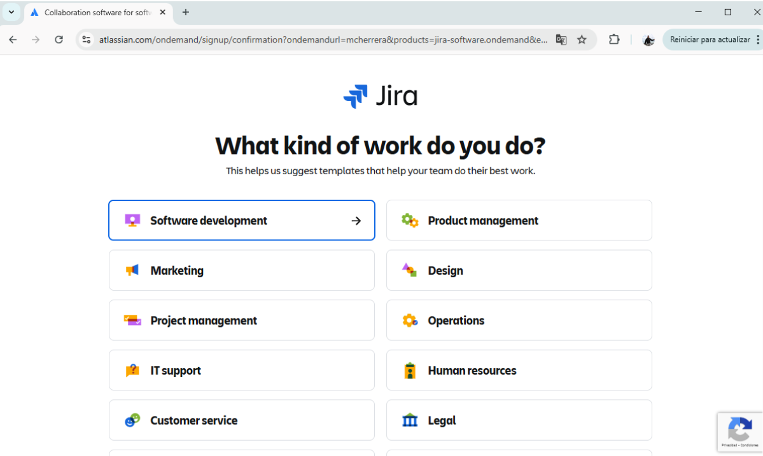Viewport: 763px width, 456px height.
Task: Click the Human resources badge icon
Action: [x=410, y=371]
